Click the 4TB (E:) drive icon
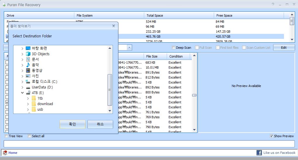The width and height of the screenshot is (298, 160). 28,93
